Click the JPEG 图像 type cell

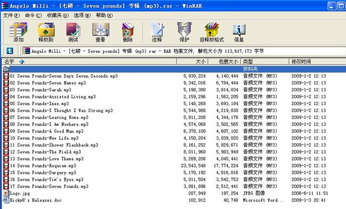click(254, 193)
